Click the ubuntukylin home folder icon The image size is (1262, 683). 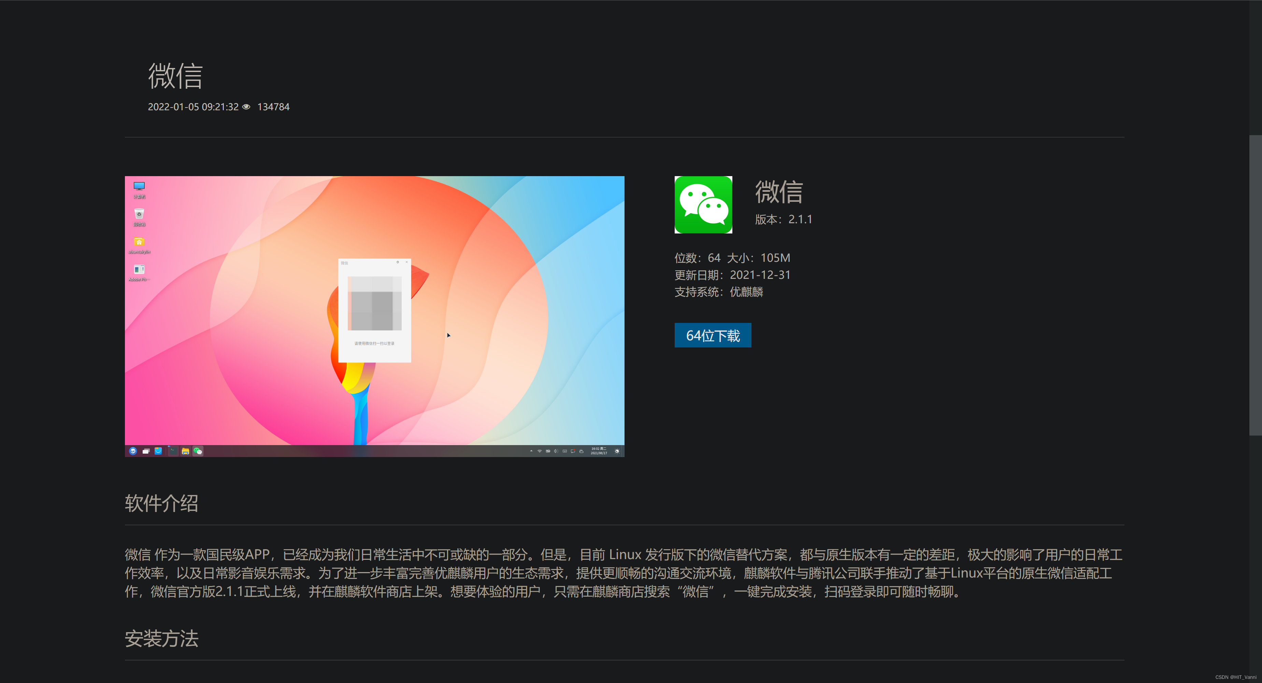[x=139, y=242]
